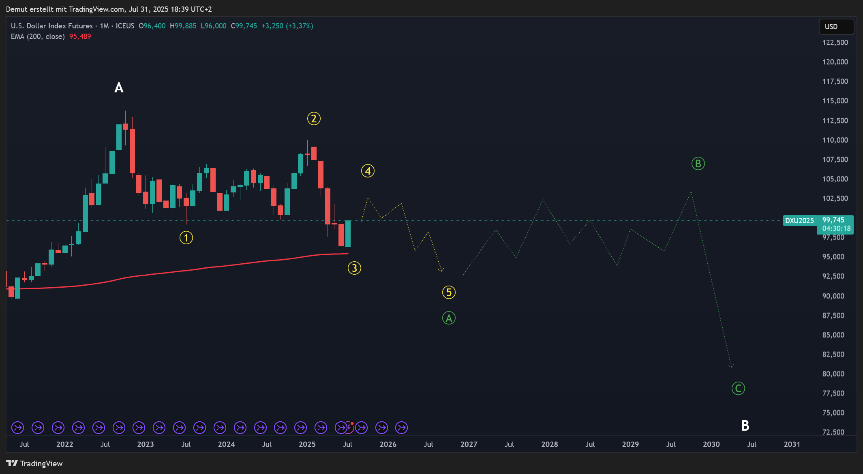Click the 1M interval label in legend
The image size is (863, 474).
pos(104,26)
